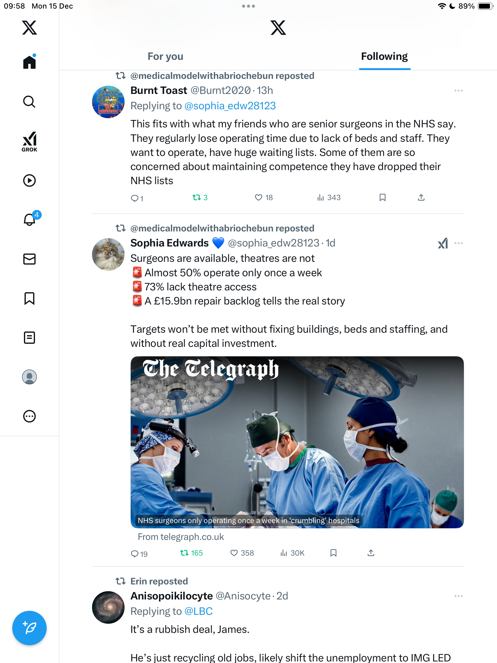Open more options on Burnt Toast's post
The height and width of the screenshot is (663, 497).
[458, 91]
